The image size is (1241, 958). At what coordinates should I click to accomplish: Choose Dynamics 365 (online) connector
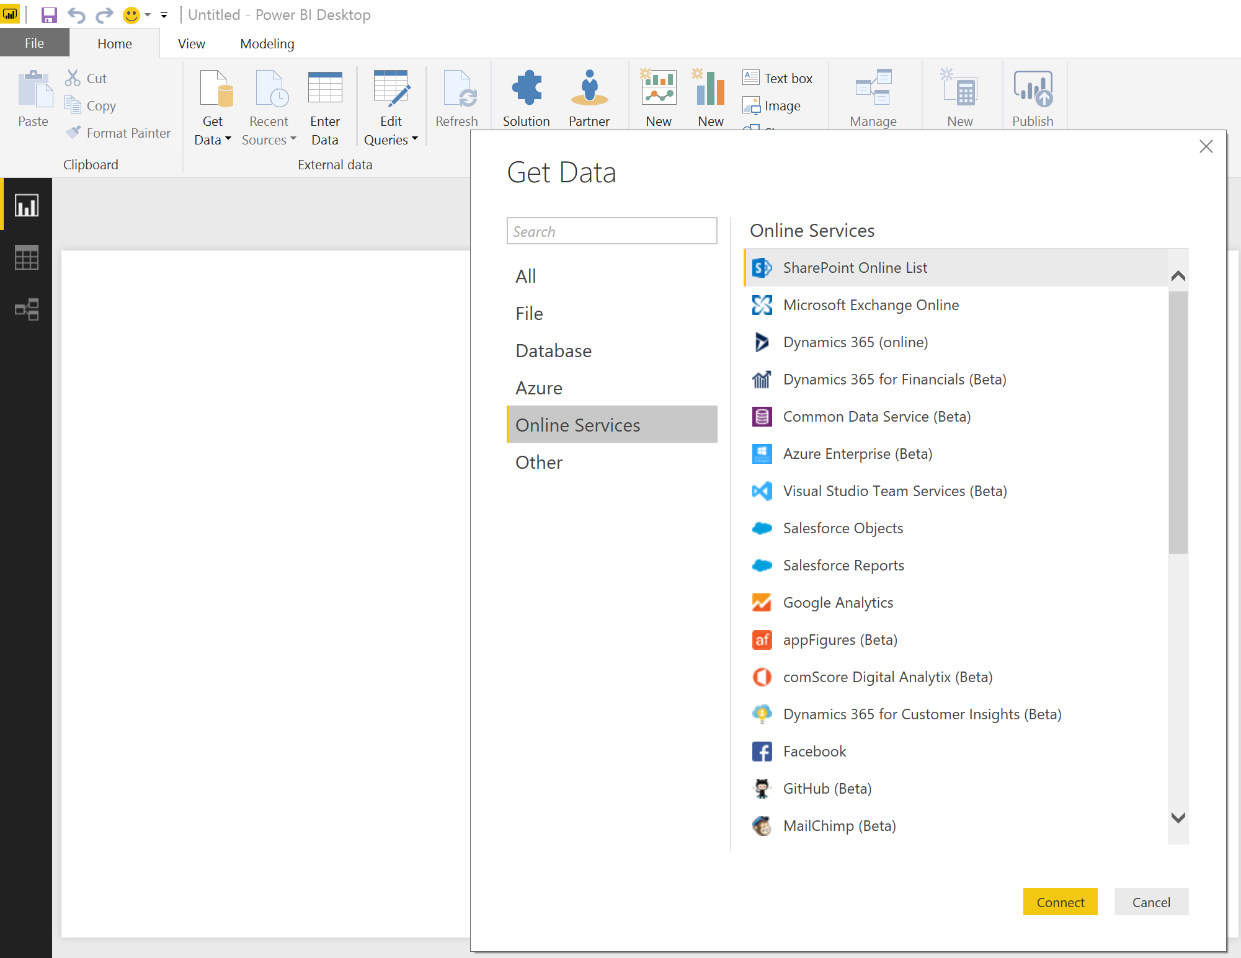click(955, 342)
